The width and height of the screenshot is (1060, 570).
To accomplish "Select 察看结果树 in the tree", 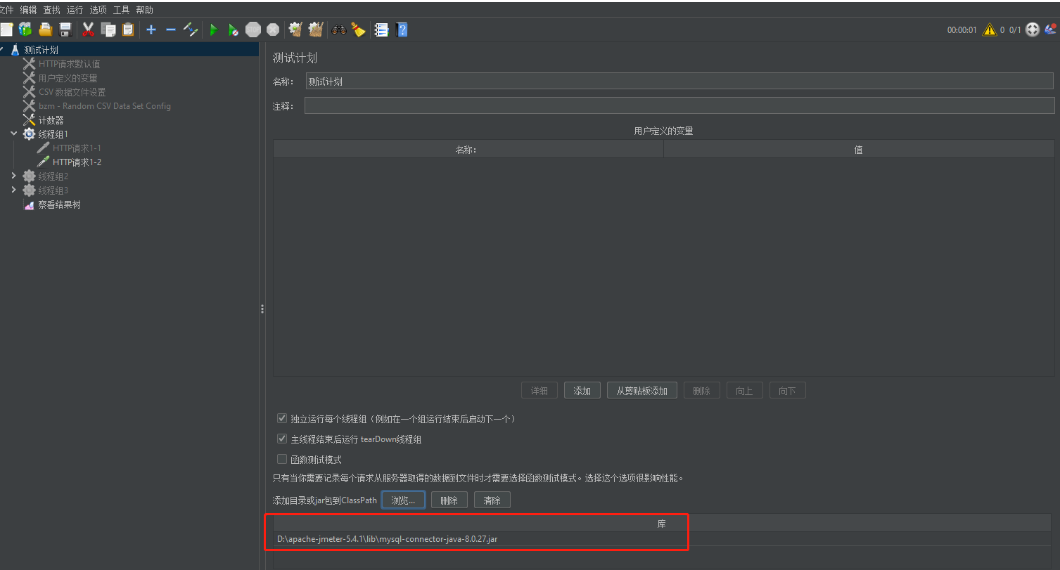I will [x=59, y=205].
